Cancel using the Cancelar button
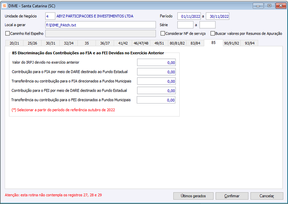 (x=267, y=196)
